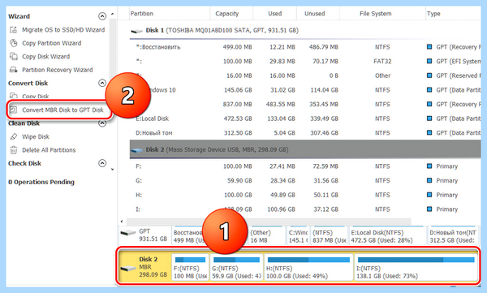Select (Other) 16 MB block in disk map

click(267, 236)
